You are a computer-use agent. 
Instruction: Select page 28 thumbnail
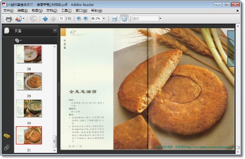point(29,54)
